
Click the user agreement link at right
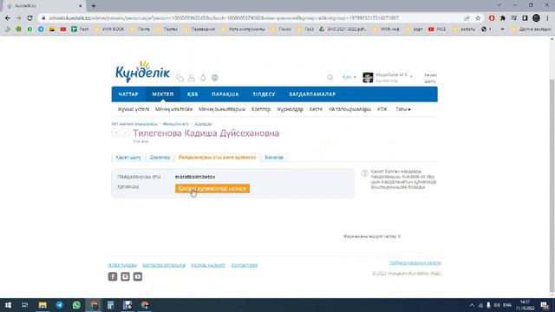(x=415, y=263)
